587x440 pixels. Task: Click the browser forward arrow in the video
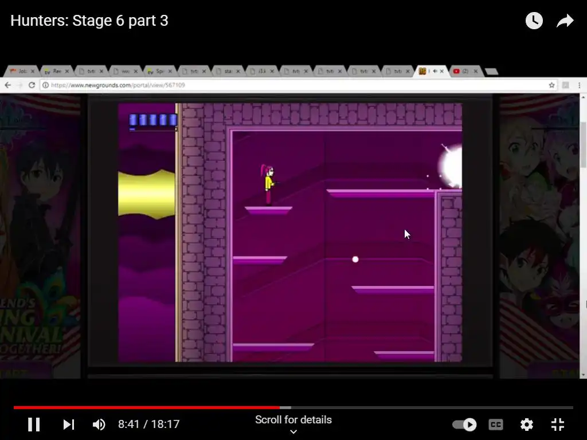pos(20,85)
